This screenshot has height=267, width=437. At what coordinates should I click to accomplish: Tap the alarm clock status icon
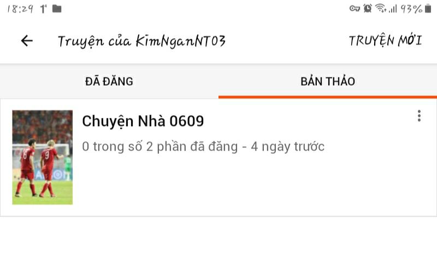[x=368, y=8]
